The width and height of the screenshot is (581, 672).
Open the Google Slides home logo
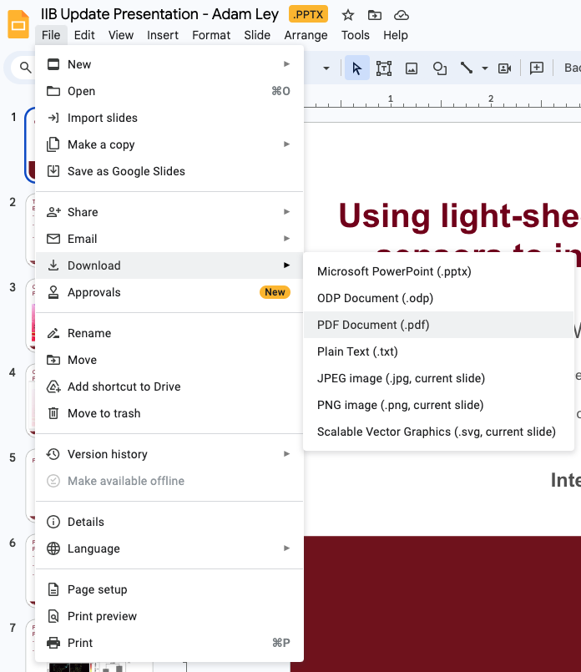pos(18,24)
